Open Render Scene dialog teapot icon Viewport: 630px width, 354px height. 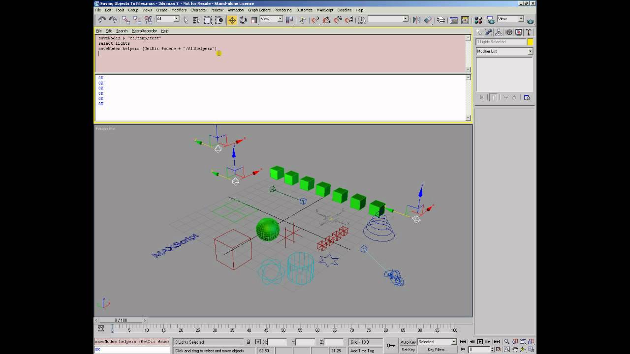[x=491, y=20]
